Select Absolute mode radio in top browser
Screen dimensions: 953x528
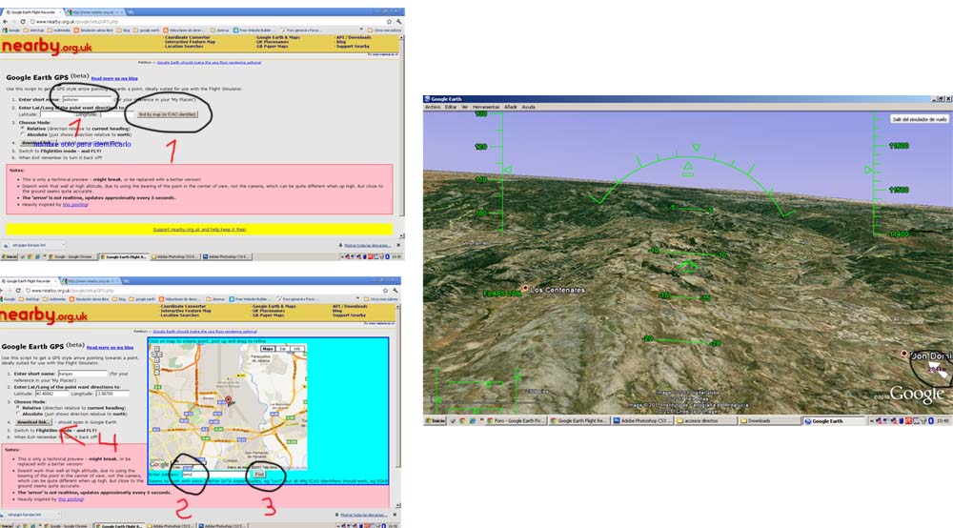(23, 134)
